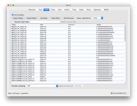
Task: Click the Clear Dates button
Action: [x=55, y=18]
